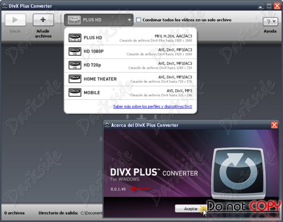The width and height of the screenshot is (283, 222).
Task: Click the Creación de archivos DivX hasta 320 x 240 text
Action: pyautogui.click(x=161, y=95)
